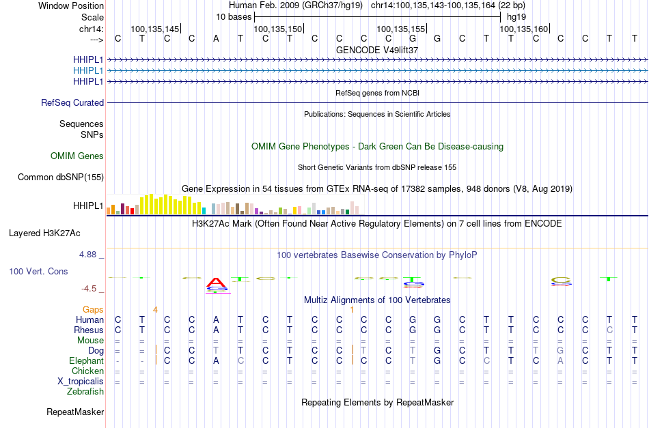The width and height of the screenshot is (649, 428).
Task: Click the '100,135,145' coordinate label
Action: (155, 29)
